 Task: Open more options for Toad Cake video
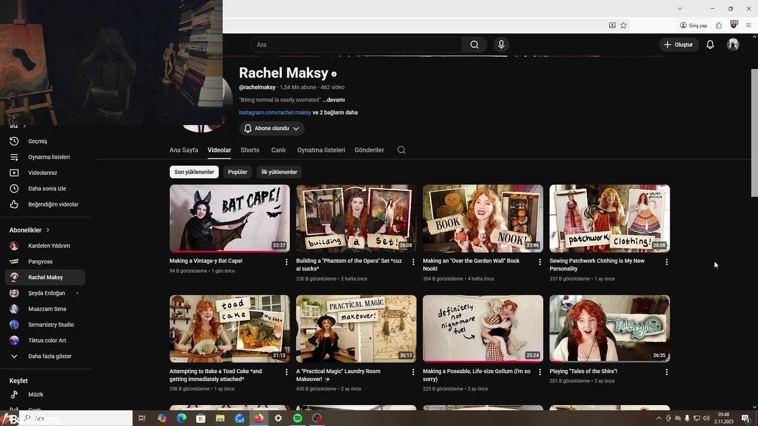(287, 372)
